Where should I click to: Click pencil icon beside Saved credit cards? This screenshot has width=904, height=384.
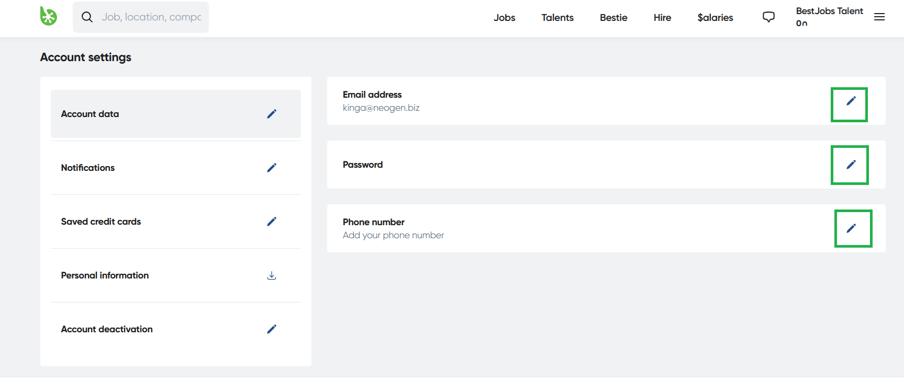pyautogui.click(x=271, y=222)
